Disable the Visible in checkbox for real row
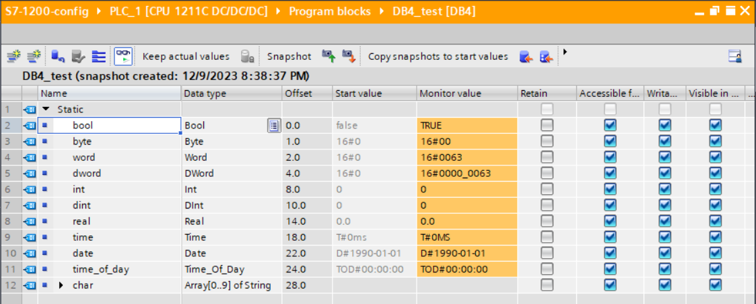The image size is (756, 304). (x=715, y=221)
